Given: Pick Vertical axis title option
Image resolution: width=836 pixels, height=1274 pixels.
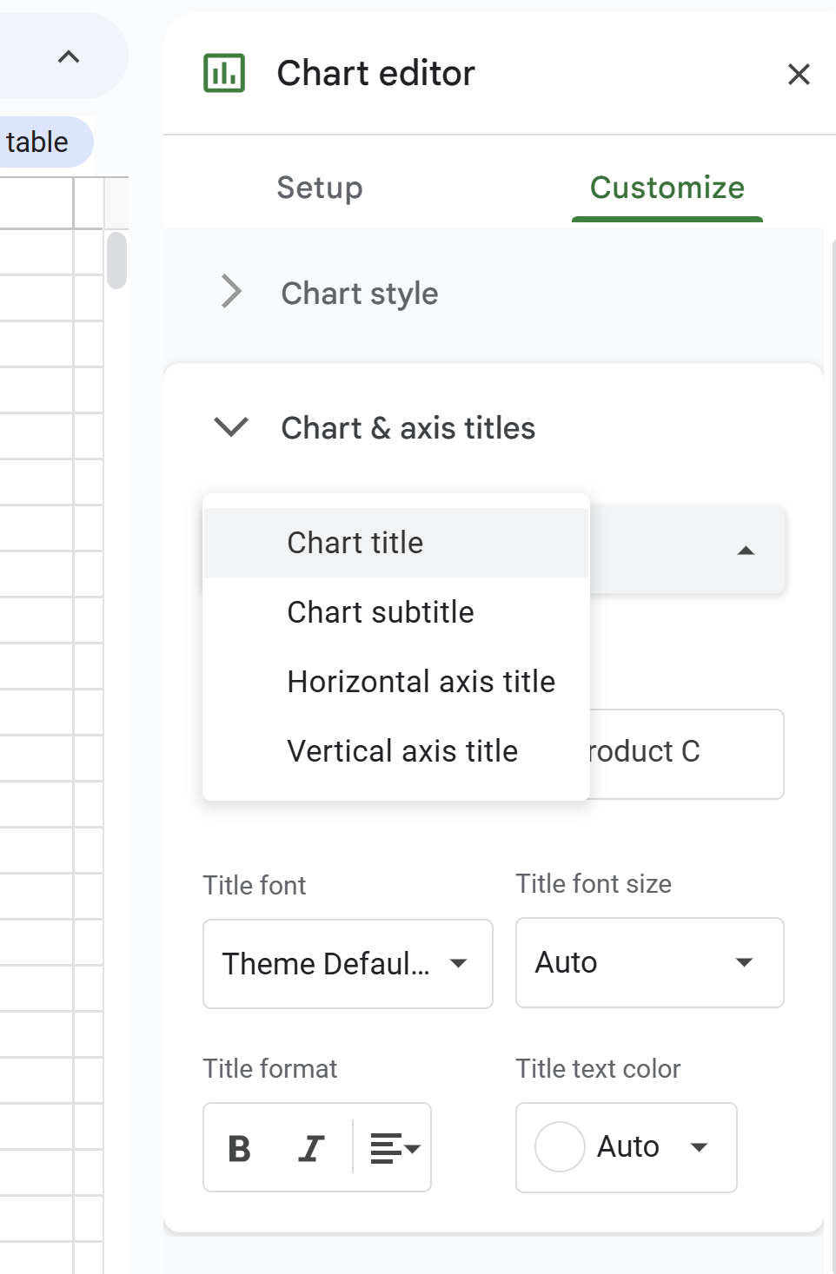Looking at the screenshot, I should tap(402, 751).
